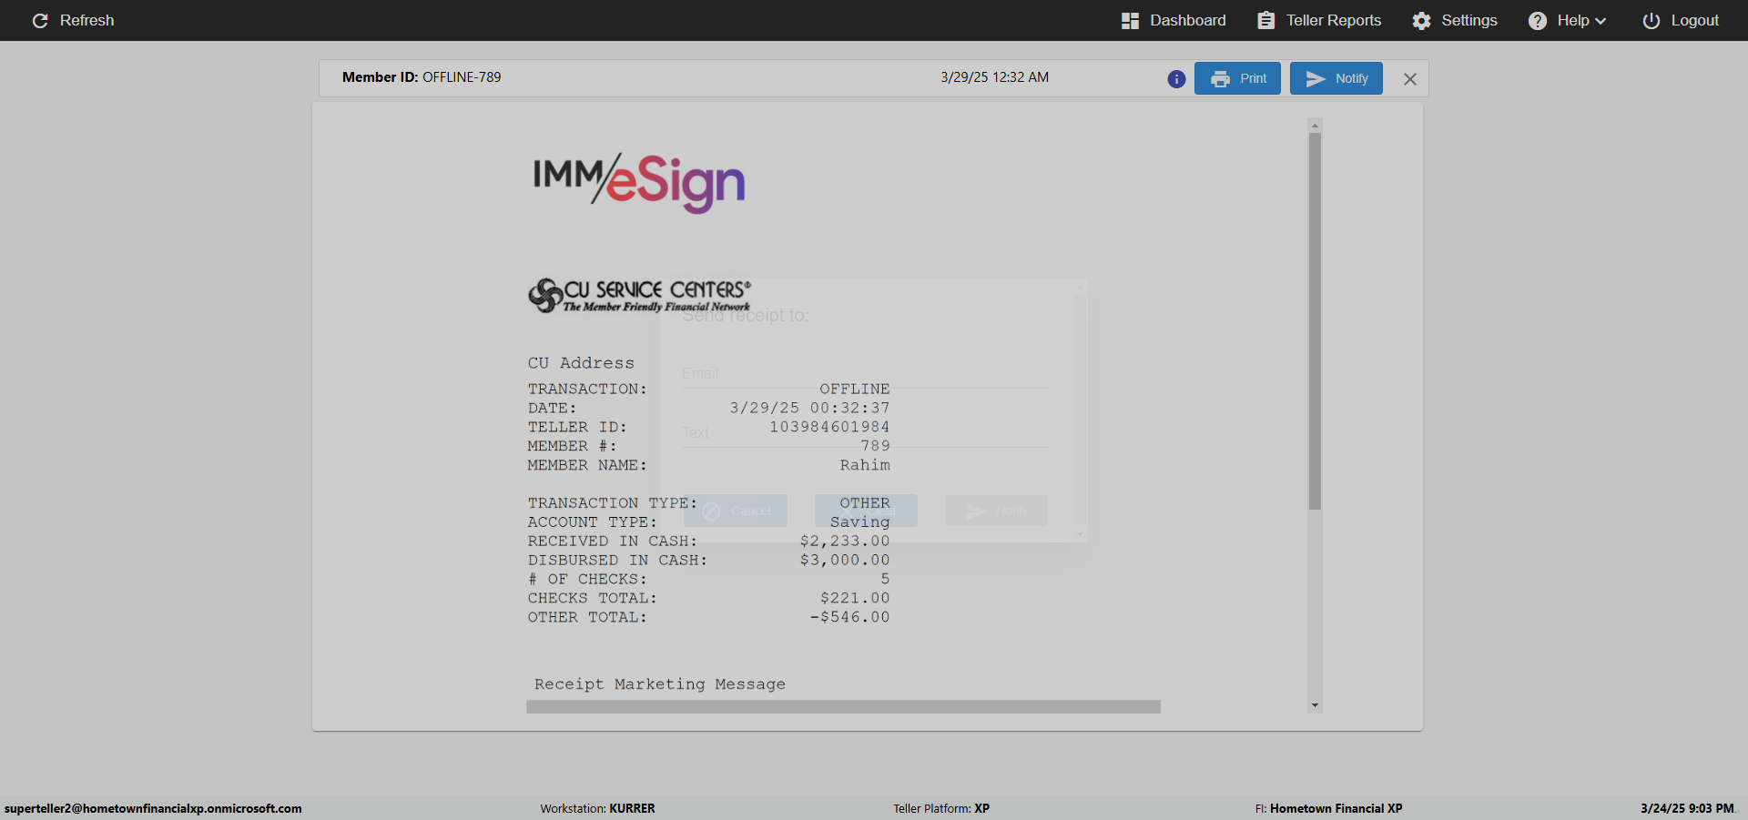Screen dimensions: 1748x820
Task: Click the up arrow of the receipt scrollbar
Action: tap(1315, 126)
